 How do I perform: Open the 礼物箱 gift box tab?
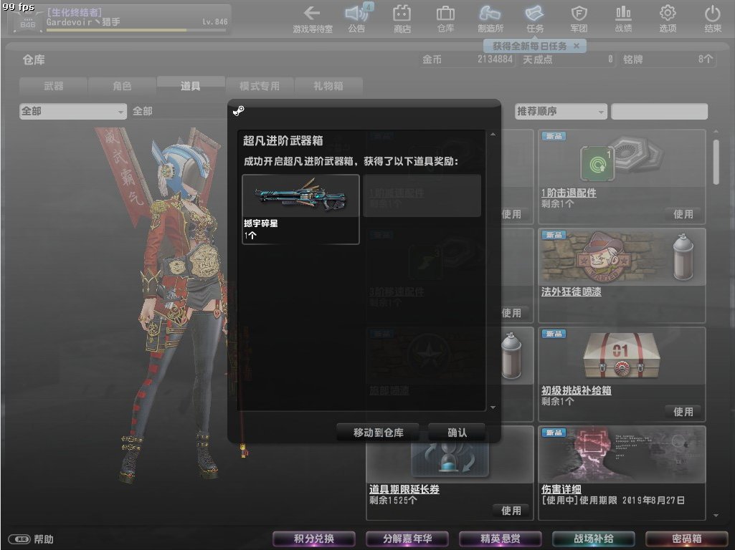tap(328, 86)
